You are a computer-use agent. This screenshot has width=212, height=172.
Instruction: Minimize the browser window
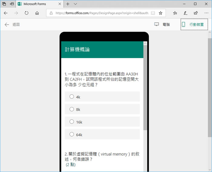click(x=184, y=4)
